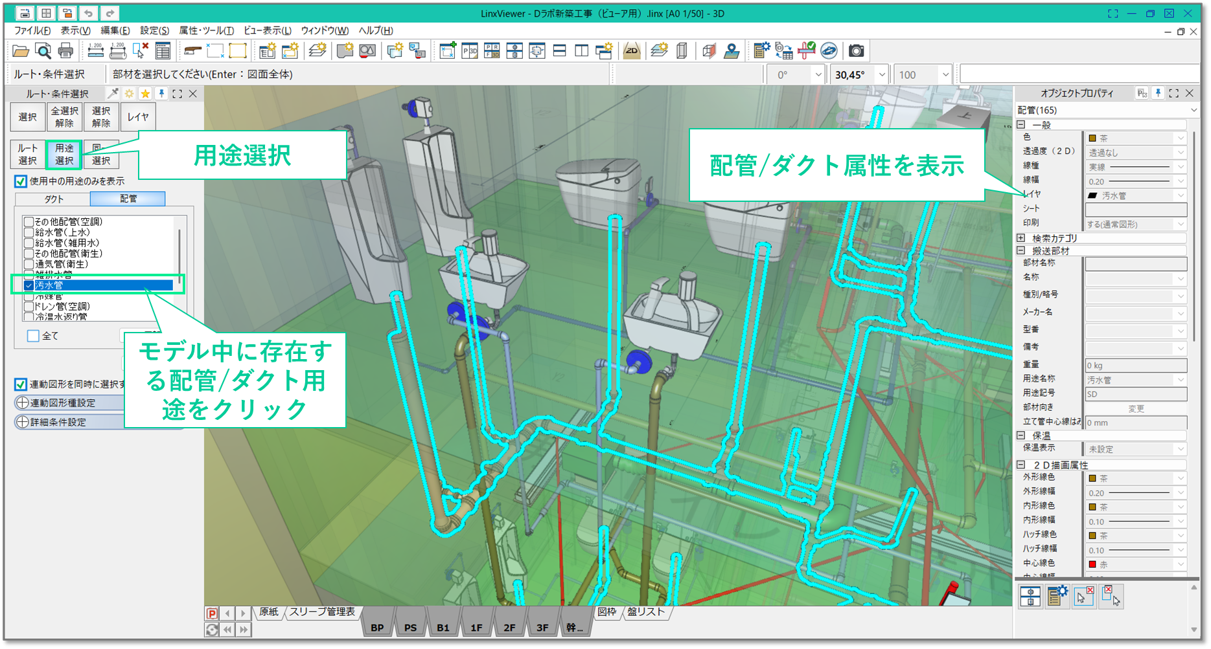Open file with the folder icon
1211x649 pixels.
20,50
